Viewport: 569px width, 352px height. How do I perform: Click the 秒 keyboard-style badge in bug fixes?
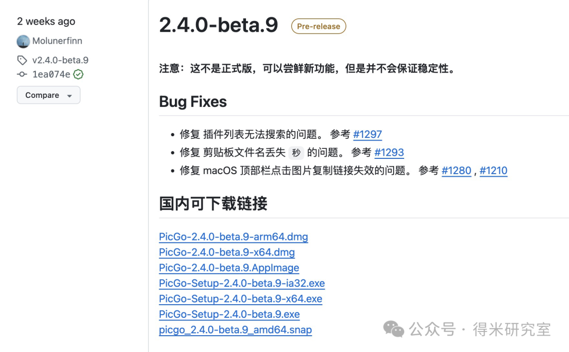[297, 152]
